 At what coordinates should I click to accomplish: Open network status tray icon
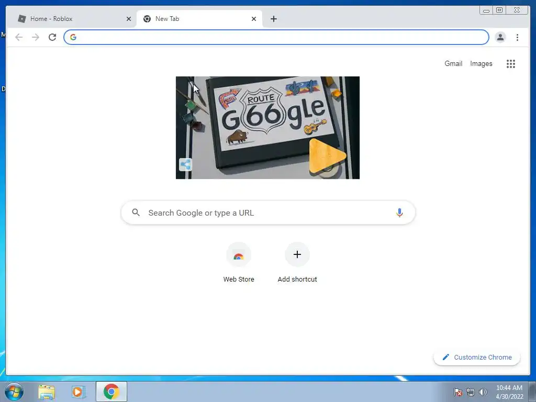coord(471,392)
